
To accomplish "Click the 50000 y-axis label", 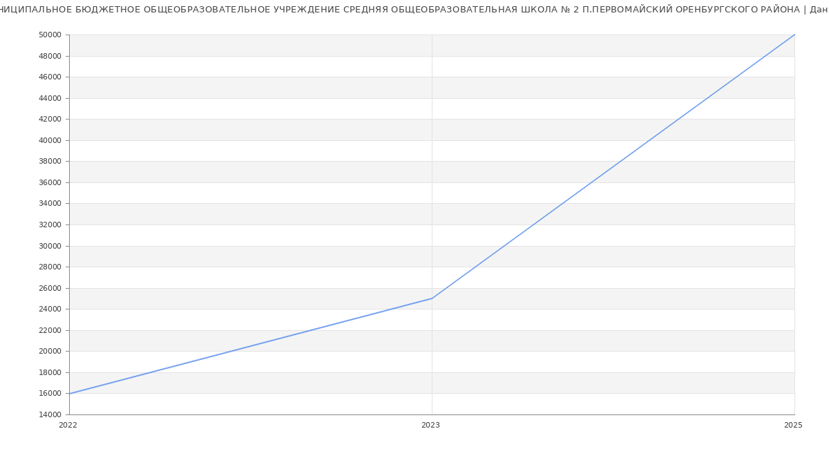I will point(50,35).
